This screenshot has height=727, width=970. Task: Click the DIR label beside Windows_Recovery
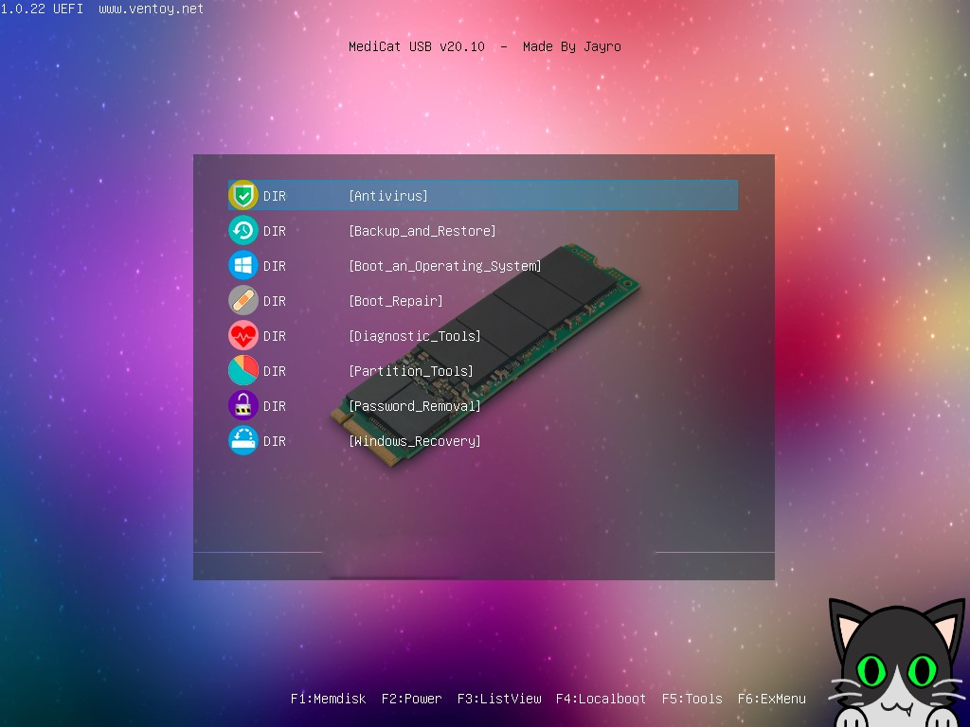pos(275,441)
